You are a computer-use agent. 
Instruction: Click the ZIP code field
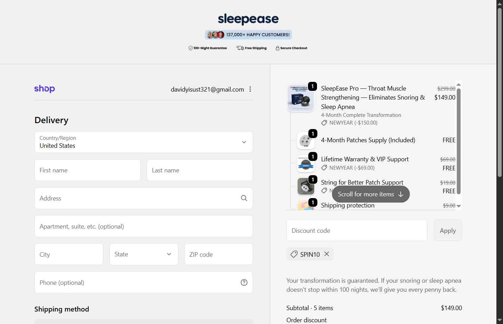[x=219, y=254]
